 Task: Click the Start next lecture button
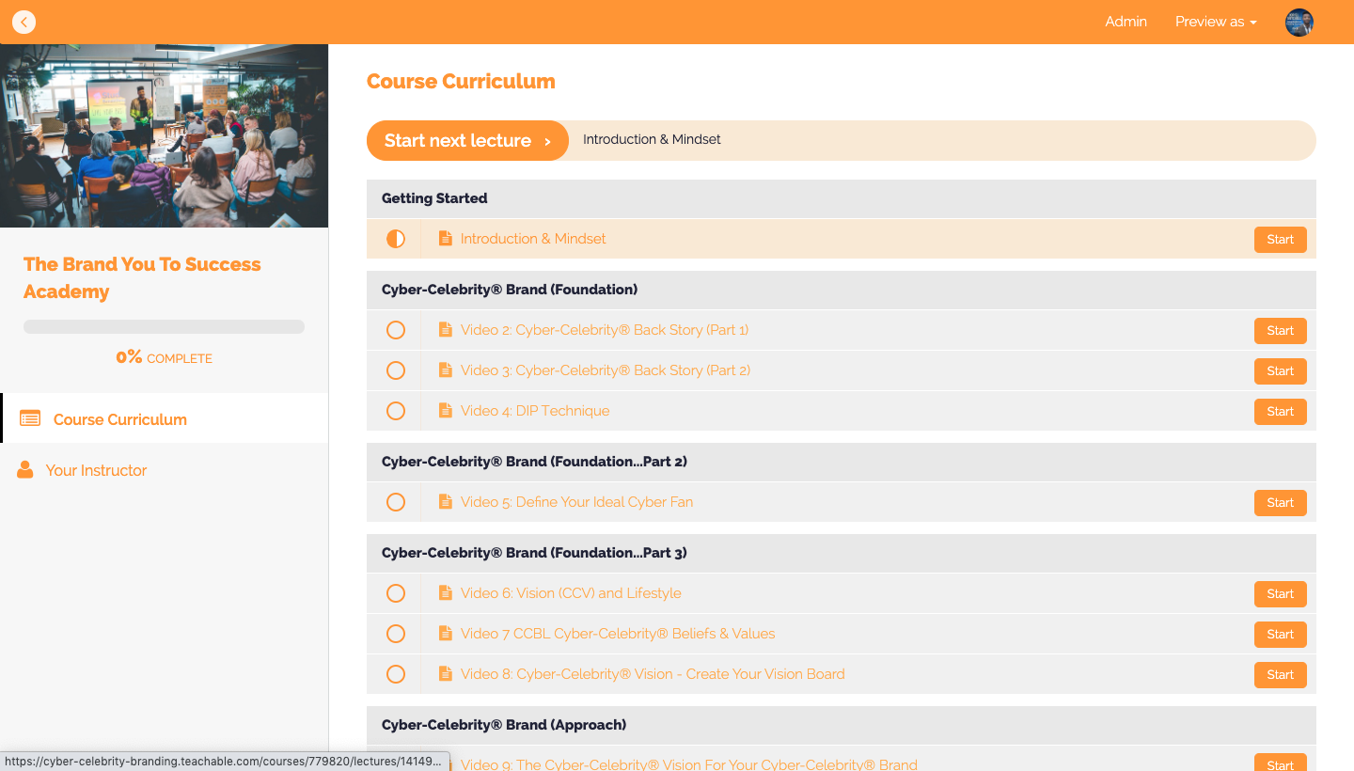(467, 141)
